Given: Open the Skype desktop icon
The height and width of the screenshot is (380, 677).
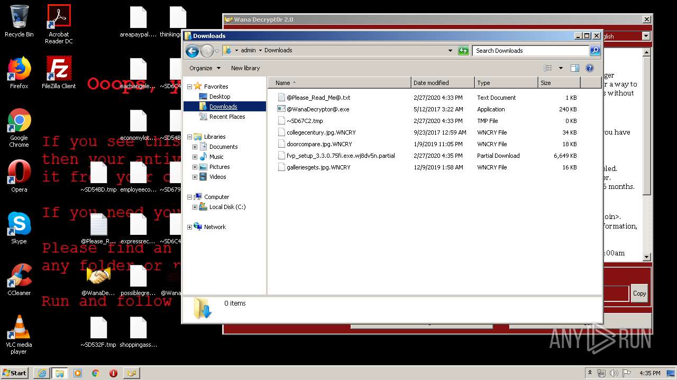Looking at the screenshot, I should [19, 228].
